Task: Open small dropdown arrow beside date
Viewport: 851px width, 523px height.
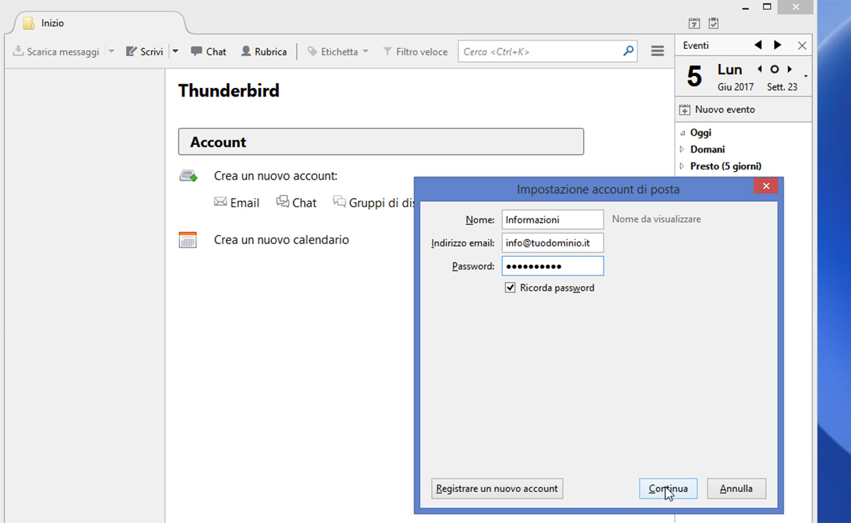Action: click(806, 76)
